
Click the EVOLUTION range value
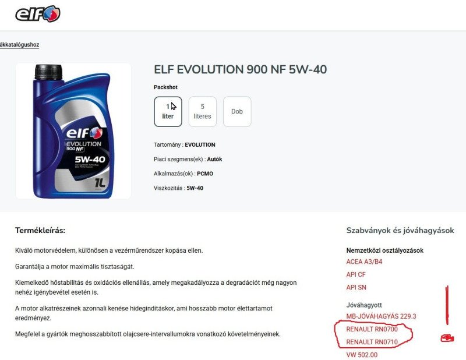(x=200, y=145)
